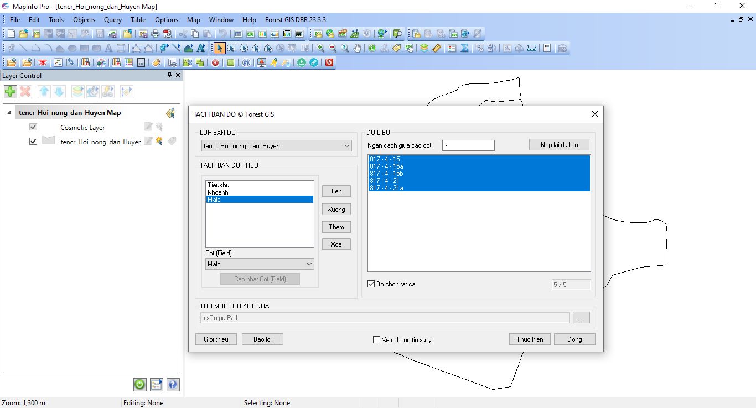The width and height of the screenshot is (756, 408).
Task: Enable 'Xem thong tin xu ly' checkbox
Action: pos(376,340)
